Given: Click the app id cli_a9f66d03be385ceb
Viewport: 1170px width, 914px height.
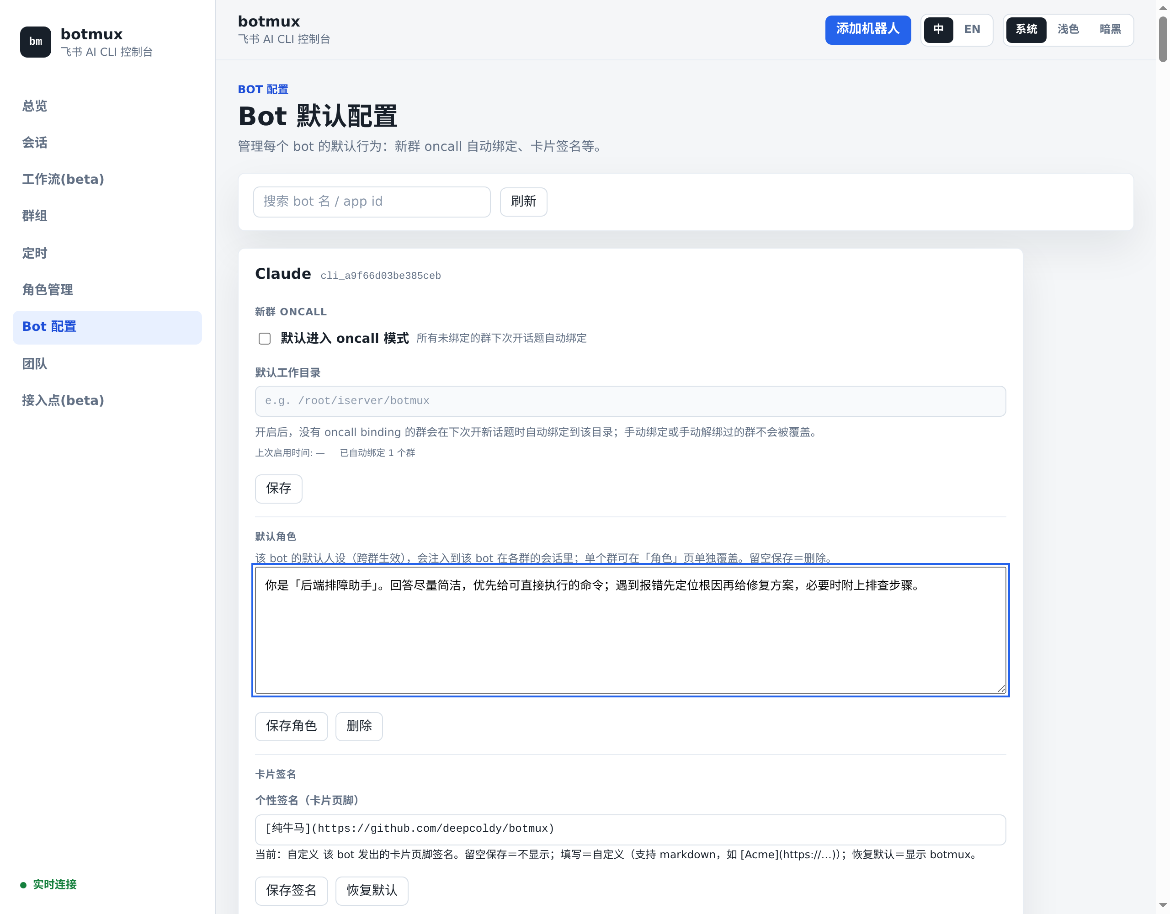Looking at the screenshot, I should pyautogui.click(x=380, y=276).
